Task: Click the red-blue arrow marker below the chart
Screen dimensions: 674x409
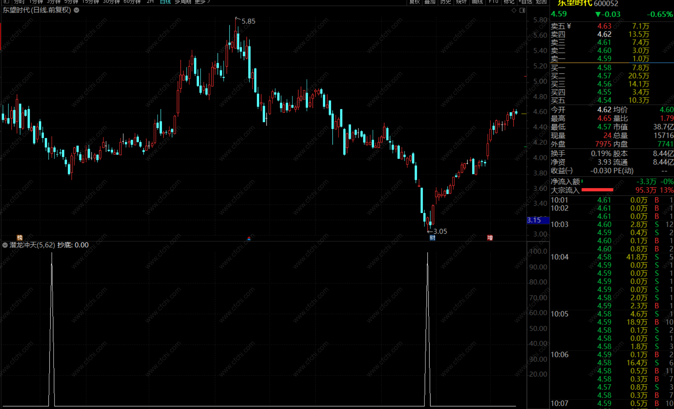Action: click(x=249, y=239)
